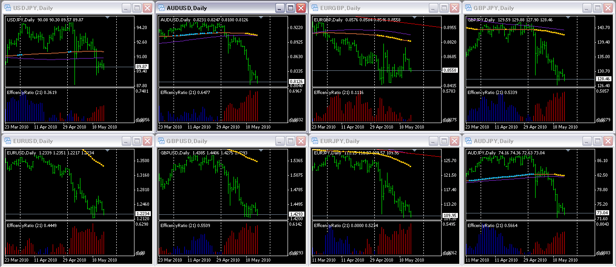
Task: Maximize the GBPJPY Daily chart window
Action: pyautogui.click(x=597, y=8)
